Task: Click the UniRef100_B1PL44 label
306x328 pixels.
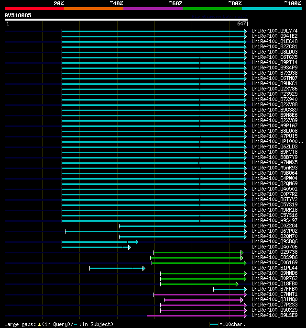Action: 274,268
